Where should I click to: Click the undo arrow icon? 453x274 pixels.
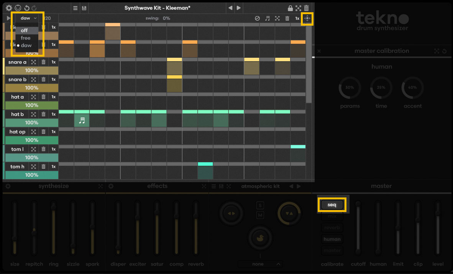click(x=26, y=8)
